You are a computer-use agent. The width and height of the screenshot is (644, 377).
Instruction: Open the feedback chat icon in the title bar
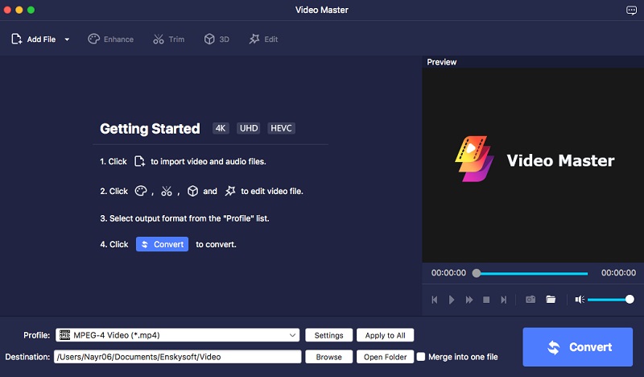click(631, 10)
